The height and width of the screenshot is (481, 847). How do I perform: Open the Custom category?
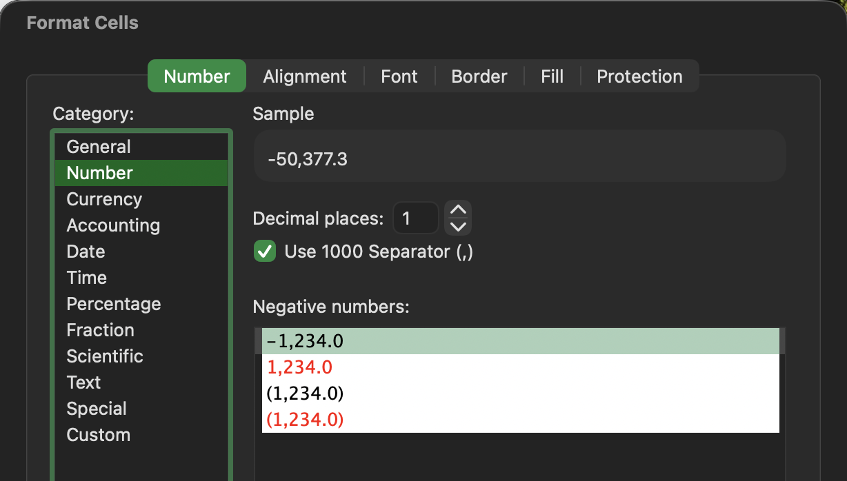[99, 435]
